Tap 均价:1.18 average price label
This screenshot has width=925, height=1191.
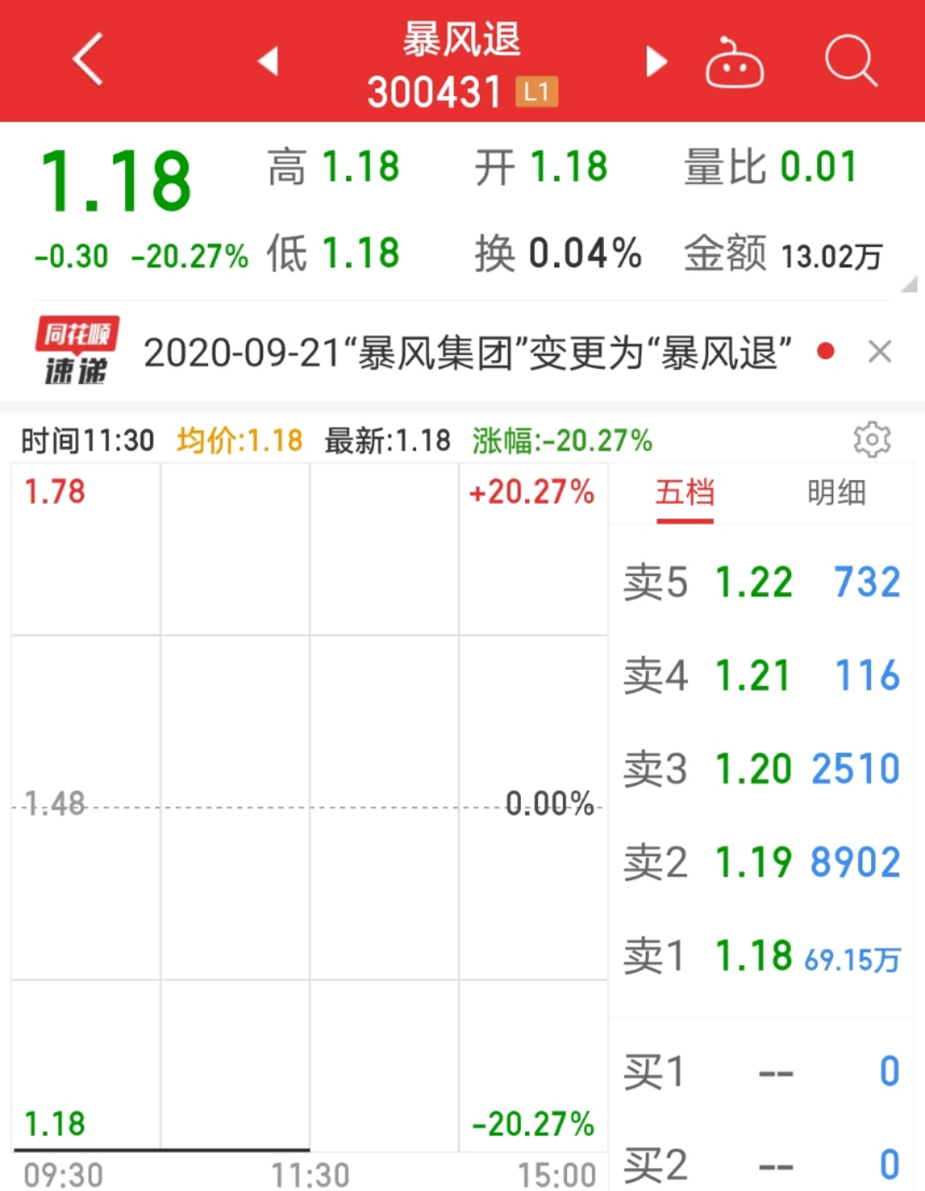(240, 440)
